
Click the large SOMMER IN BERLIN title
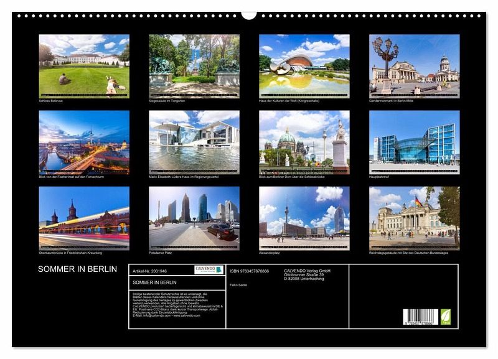pos(77,269)
